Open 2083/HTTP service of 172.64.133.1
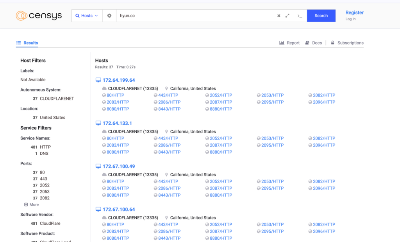This screenshot has height=242, width=400. [x=118, y=145]
